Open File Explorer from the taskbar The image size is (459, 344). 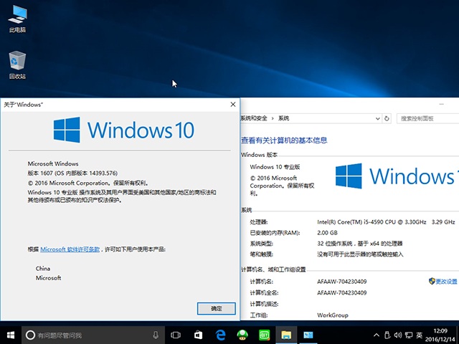285,335
